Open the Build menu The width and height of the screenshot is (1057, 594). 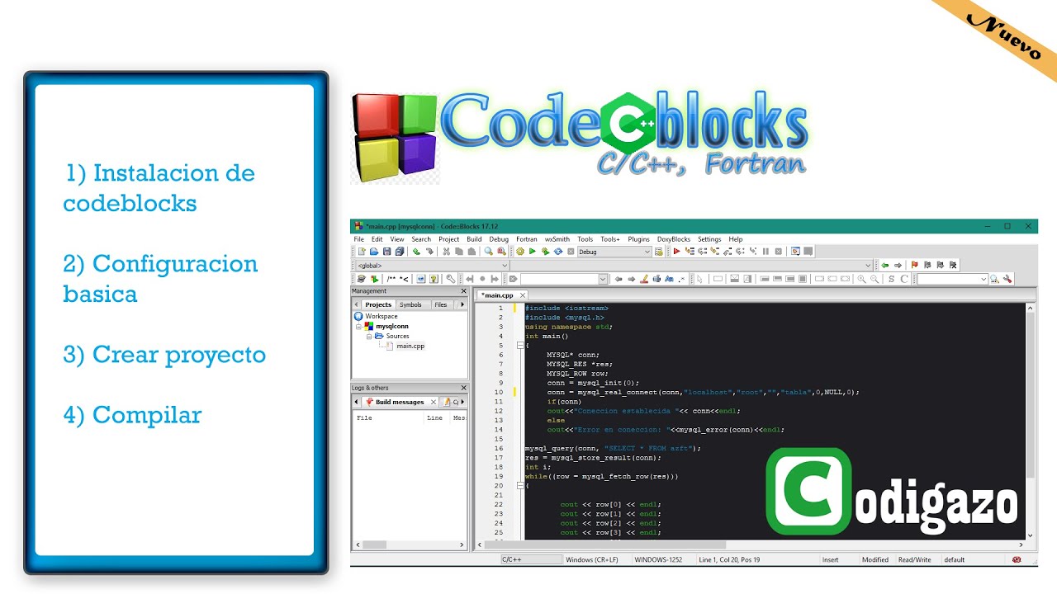pyautogui.click(x=474, y=239)
